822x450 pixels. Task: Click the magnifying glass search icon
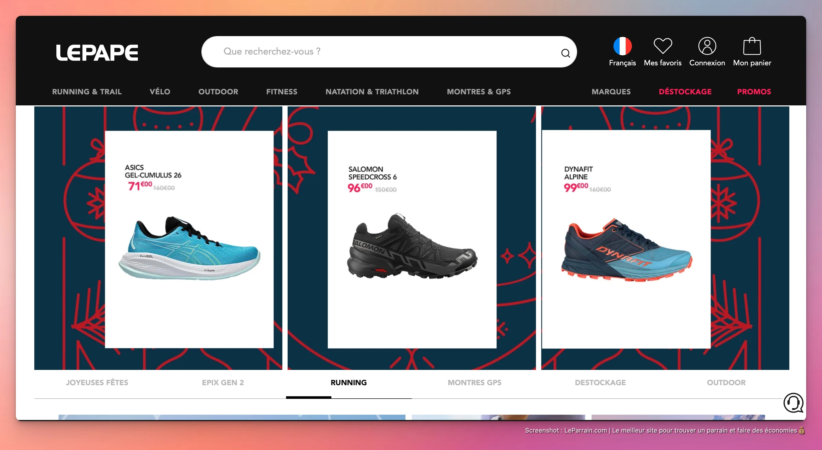(565, 53)
